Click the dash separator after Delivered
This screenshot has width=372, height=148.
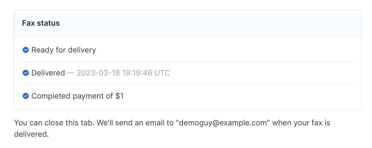pos(71,73)
